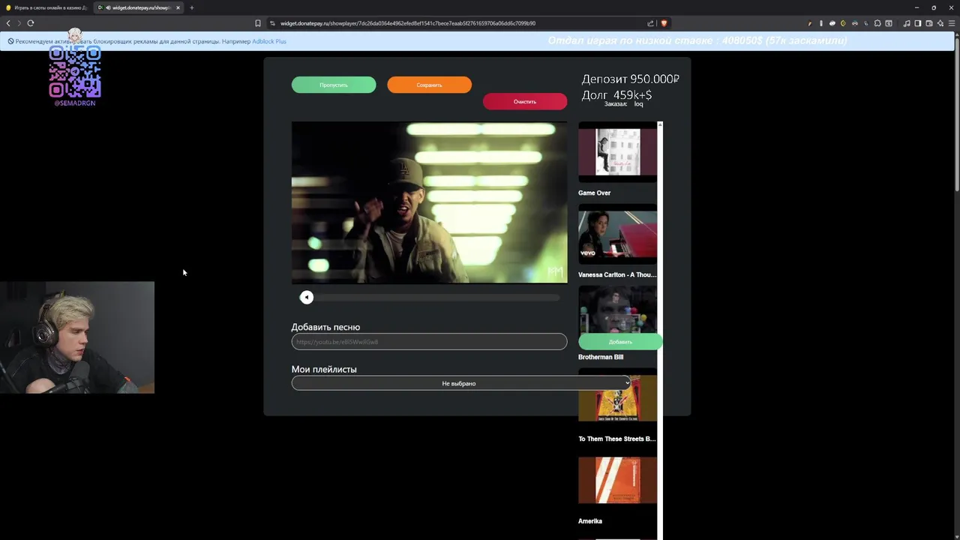Open the Мои плейлисты dropdown
960x540 pixels.
point(461,383)
